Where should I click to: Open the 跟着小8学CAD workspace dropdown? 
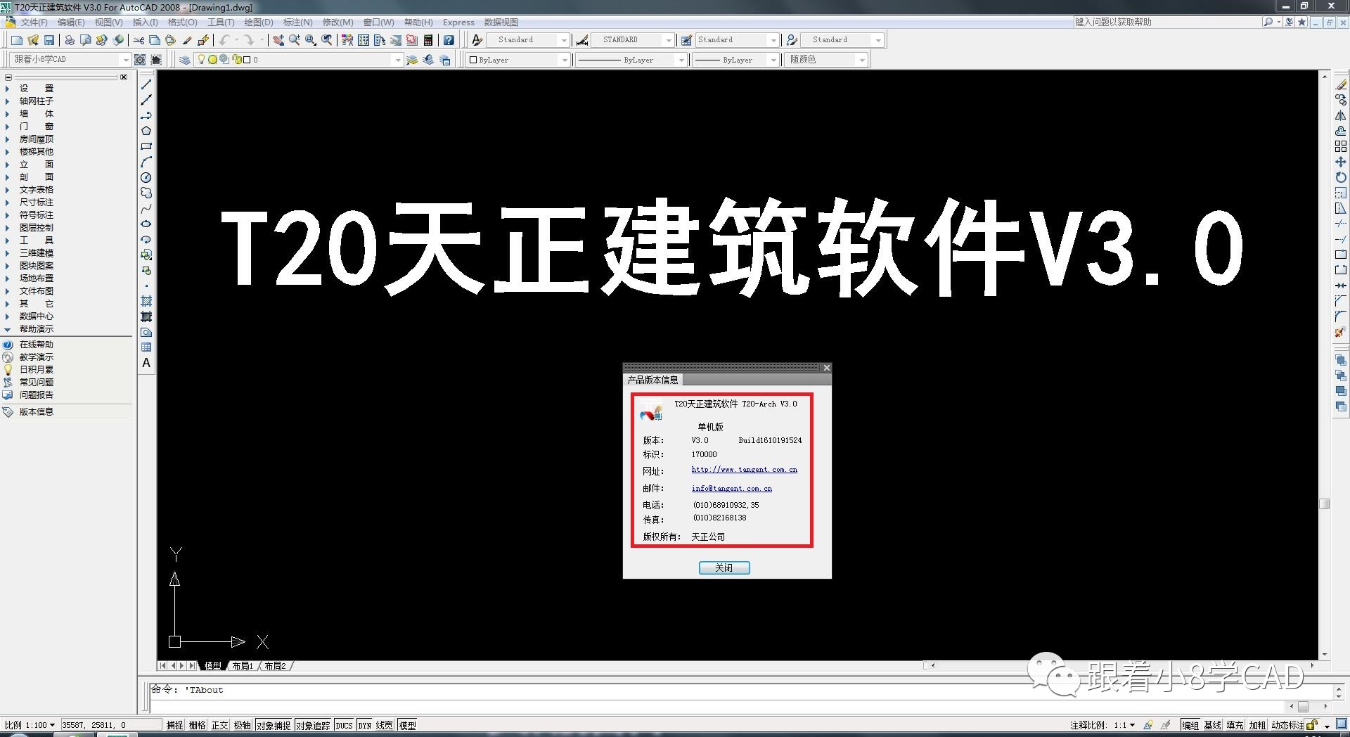click(71, 60)
